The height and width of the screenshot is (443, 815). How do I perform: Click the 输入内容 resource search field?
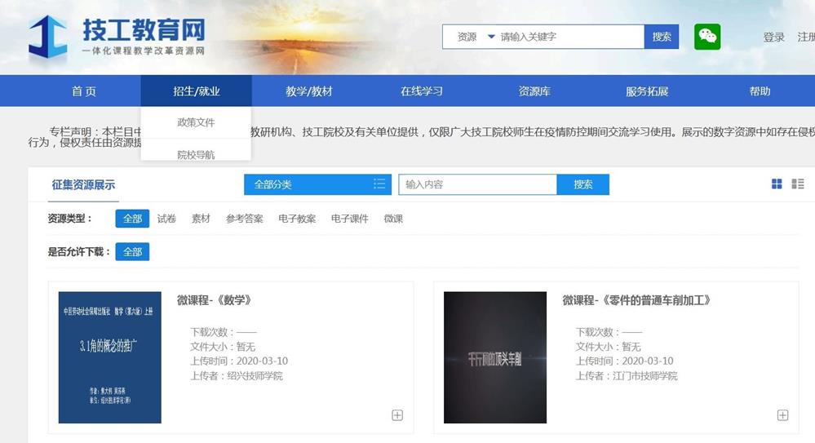[x=477, y=184]
